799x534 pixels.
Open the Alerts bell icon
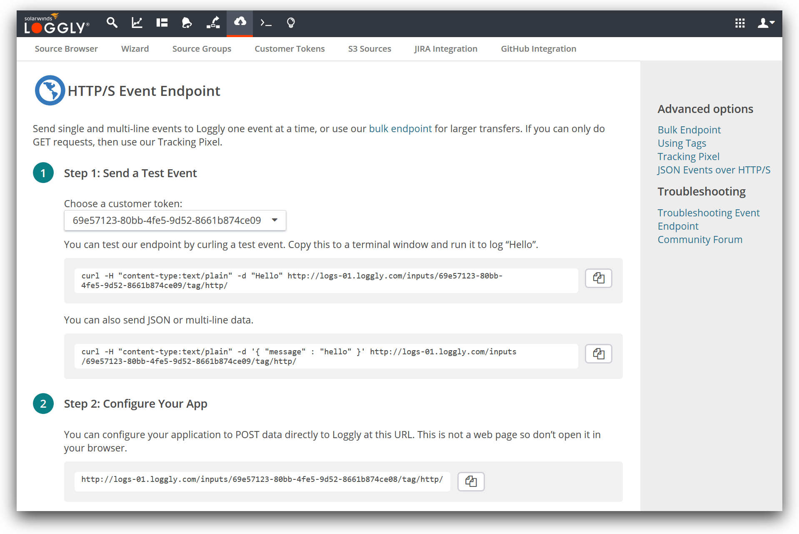pyautogui.click(x=187, y=23)
